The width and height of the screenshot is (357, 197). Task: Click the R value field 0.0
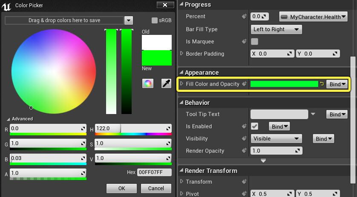[x=48, y=128]
